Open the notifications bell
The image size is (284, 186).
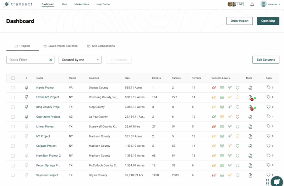[252, 4]
